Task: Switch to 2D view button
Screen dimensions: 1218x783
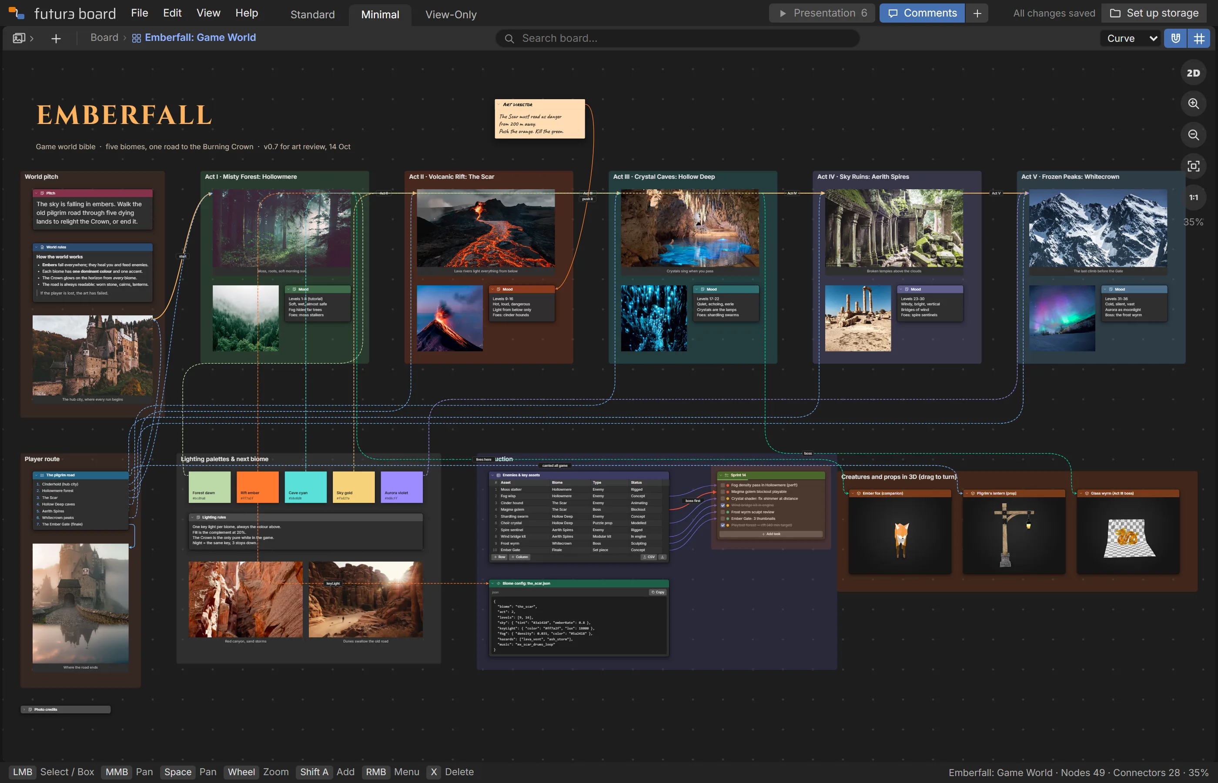Action: click(1193, 73)
